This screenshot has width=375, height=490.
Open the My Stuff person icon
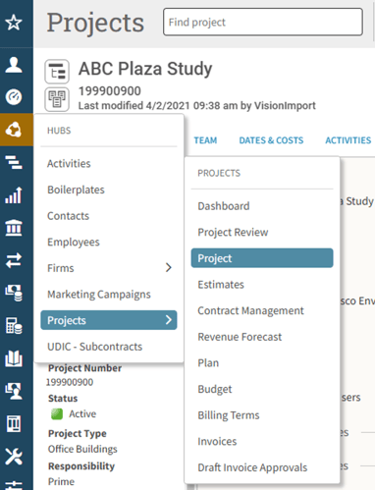[x=14, y=65]
